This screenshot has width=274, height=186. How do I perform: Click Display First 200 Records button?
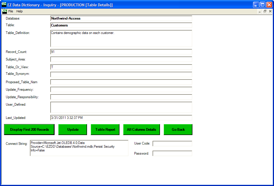tap(29, 130)
